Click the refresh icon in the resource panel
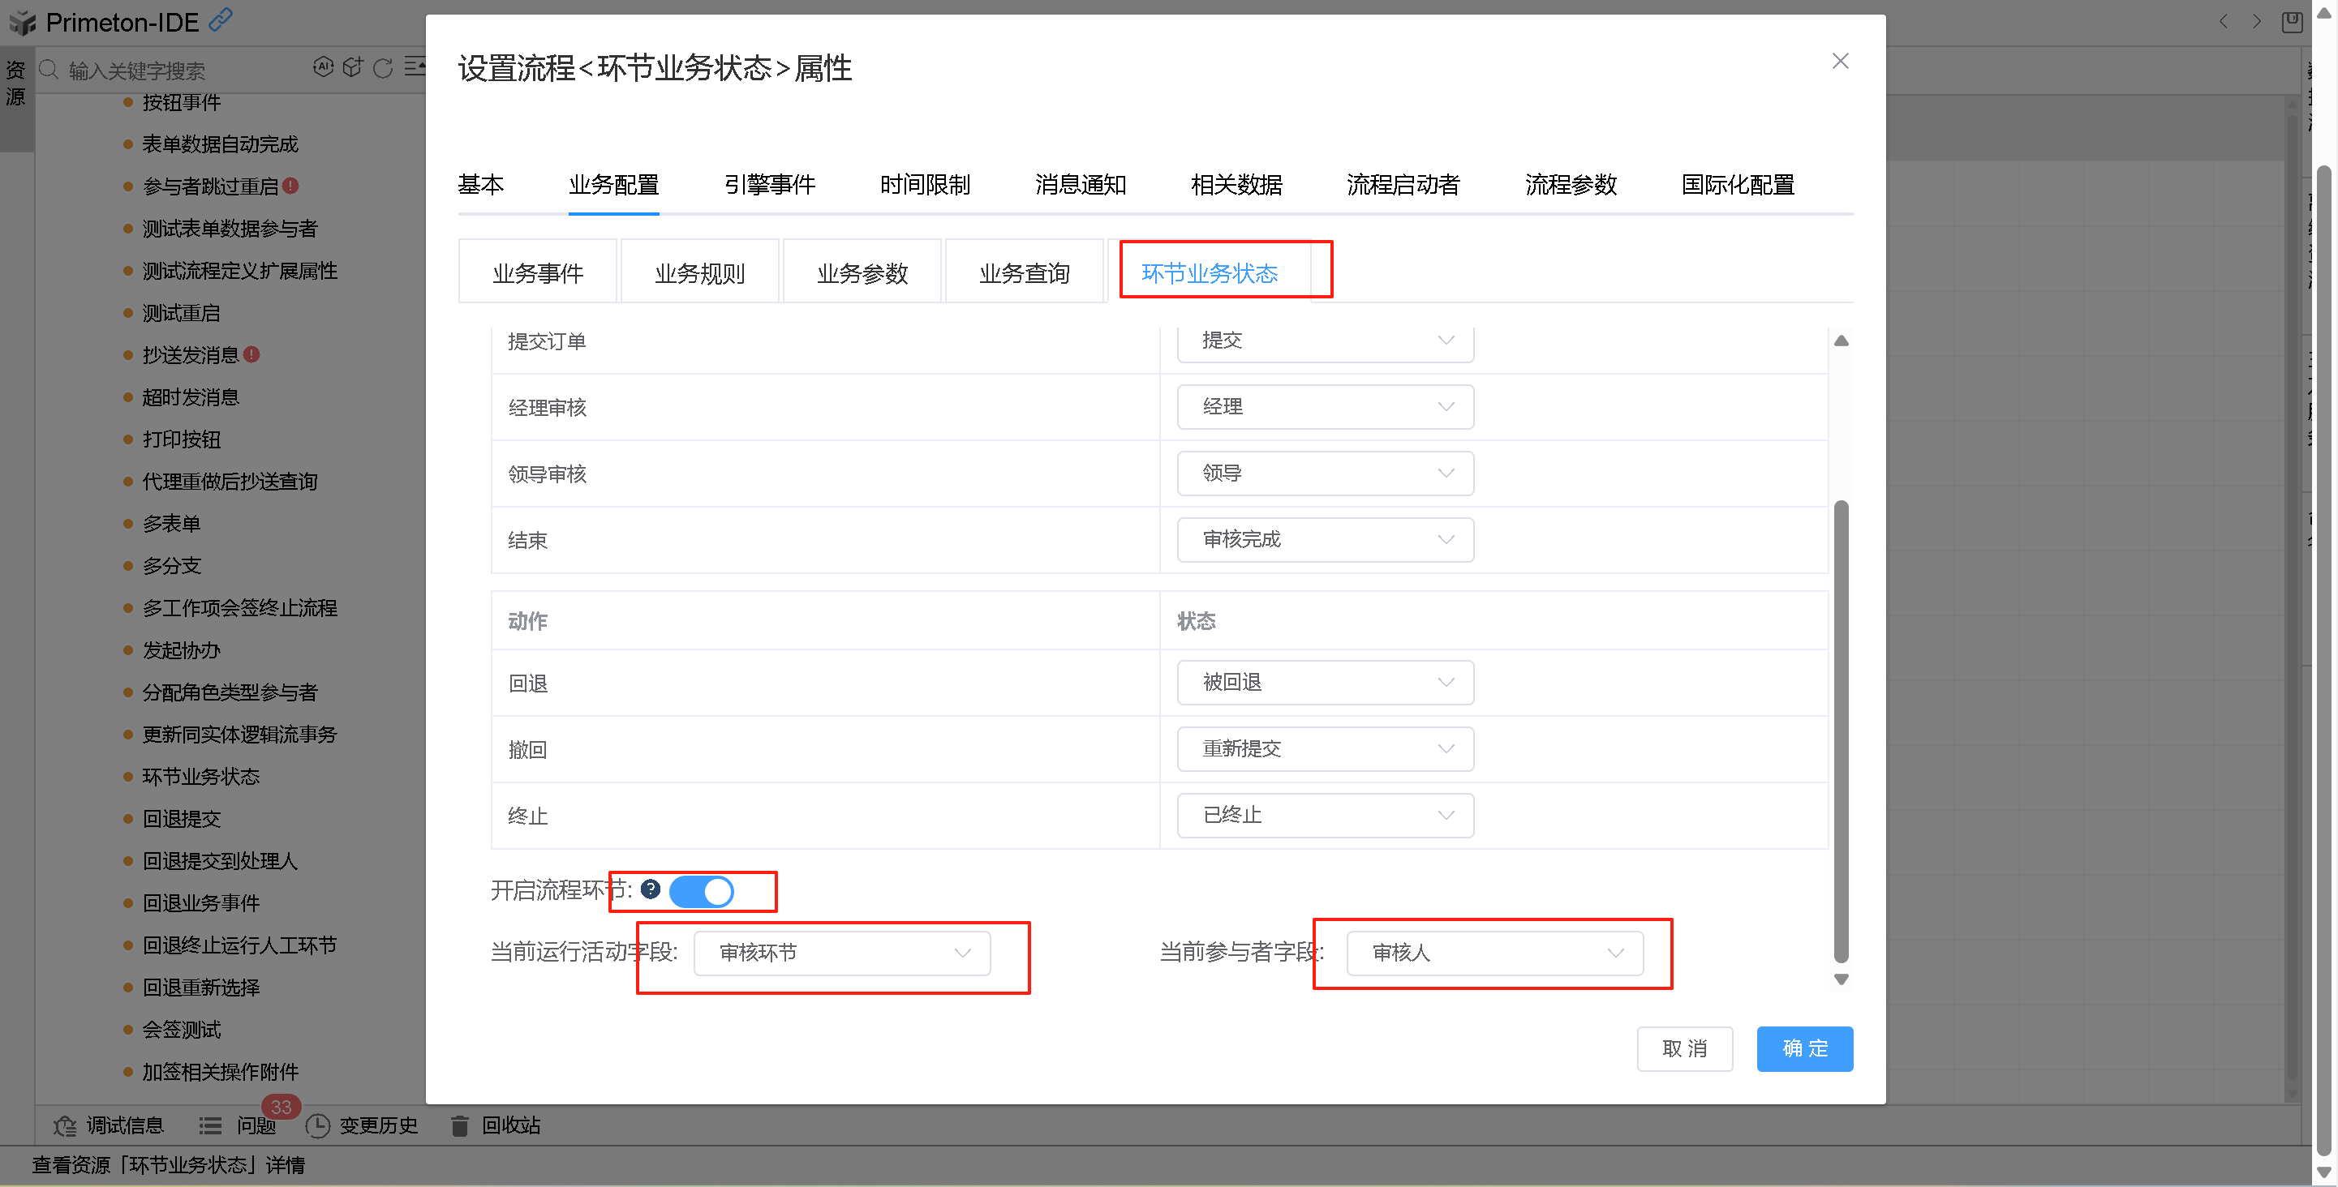2338x1187 pixels. point(383,67)
